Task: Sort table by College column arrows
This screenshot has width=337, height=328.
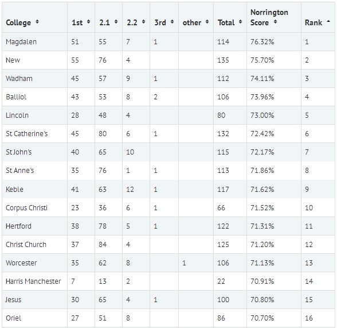Action: click(37, 22)
